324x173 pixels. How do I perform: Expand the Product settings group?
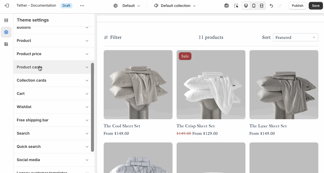tap(54, 41)
